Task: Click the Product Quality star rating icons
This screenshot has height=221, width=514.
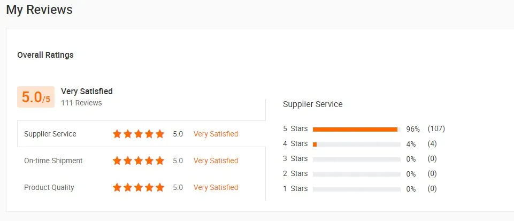Action: pyautogui.click(x=139, y=187)
